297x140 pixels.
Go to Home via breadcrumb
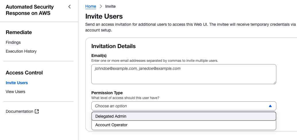tap(90, 6)
